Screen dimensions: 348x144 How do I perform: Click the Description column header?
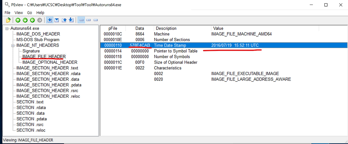(x=182, y=28)
